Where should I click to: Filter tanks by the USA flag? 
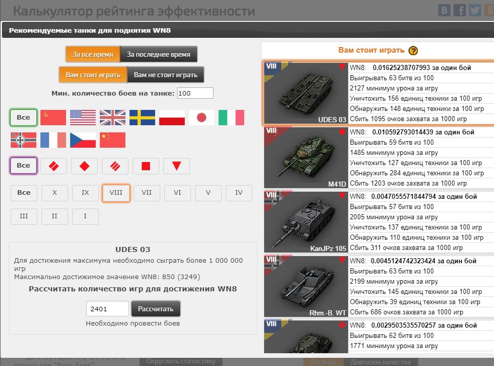pyautogui.click(x=83, y=118)
